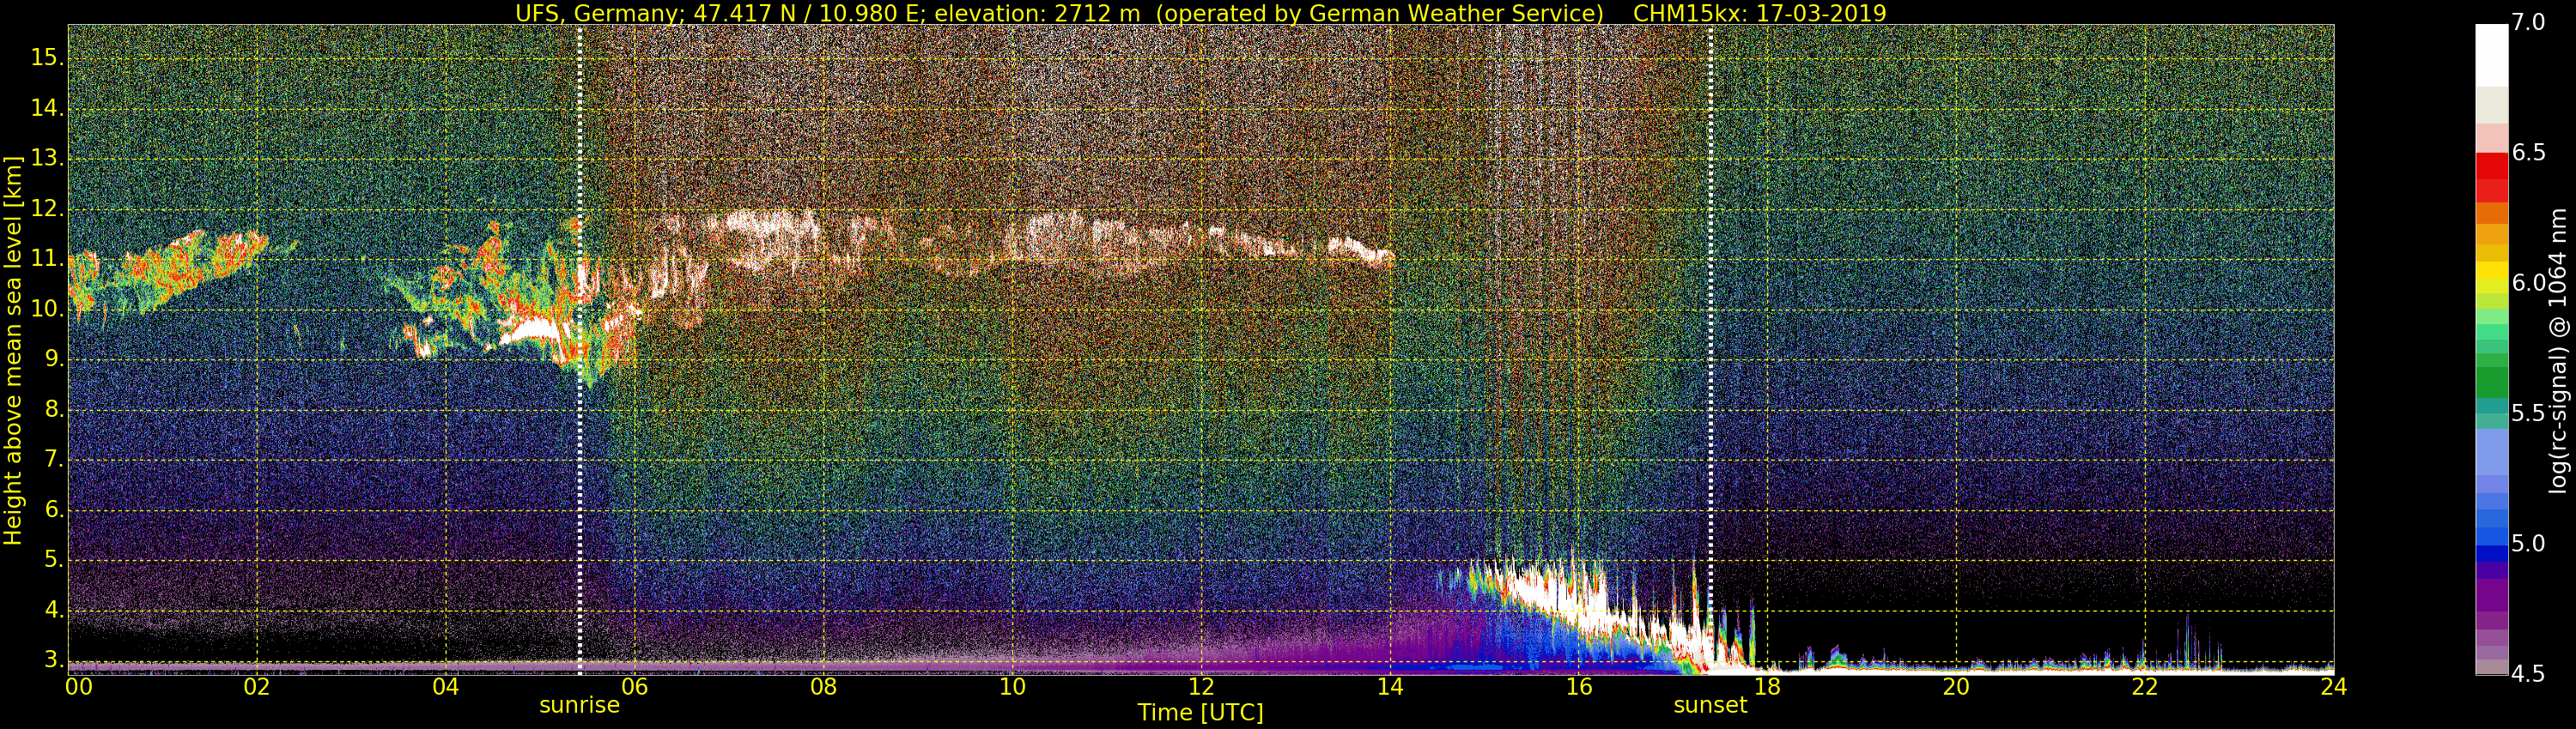The image size is (2576, 729).
Task: Click the 'sunset' label below the time axis
Action: [x=1710, y=705]
